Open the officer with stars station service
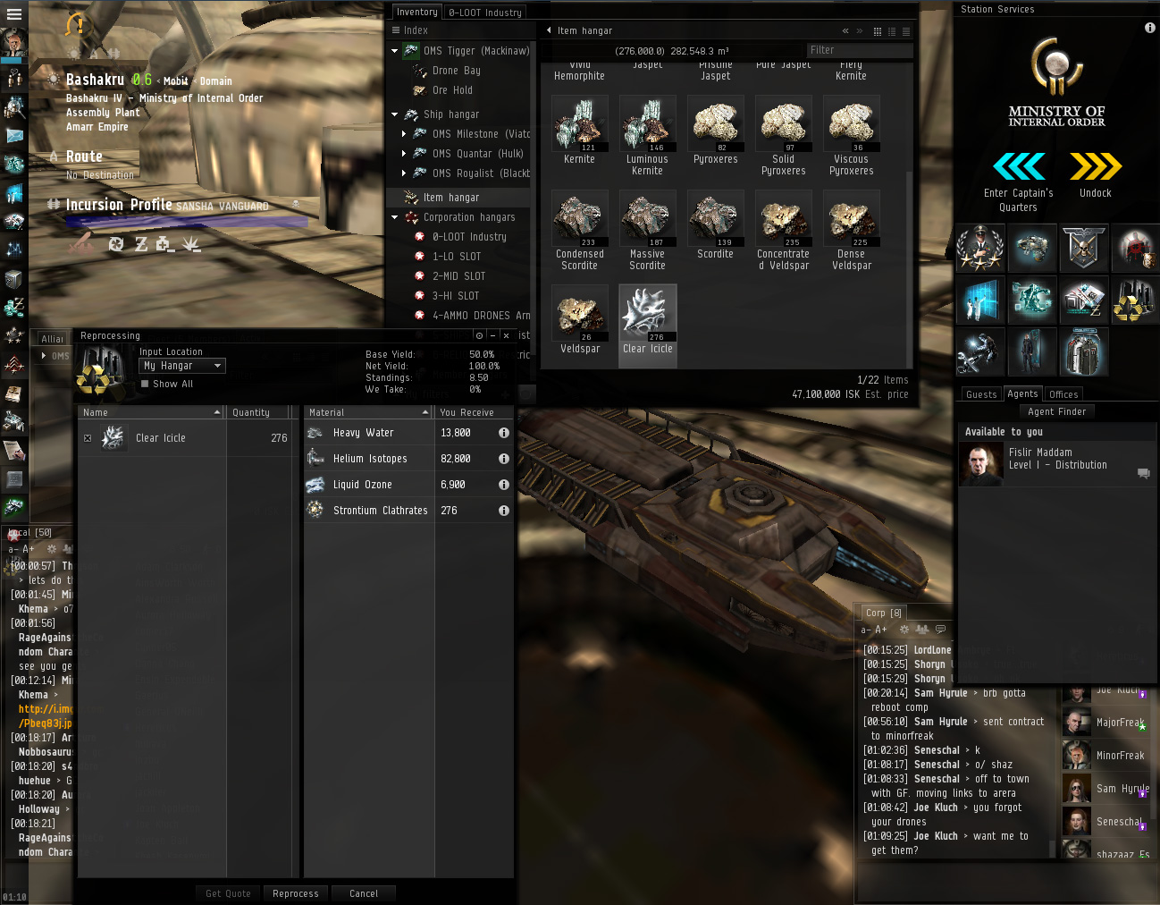 coord(980,248)
